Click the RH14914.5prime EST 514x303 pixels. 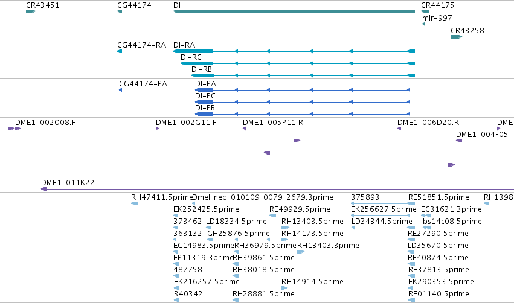(284, 289)
